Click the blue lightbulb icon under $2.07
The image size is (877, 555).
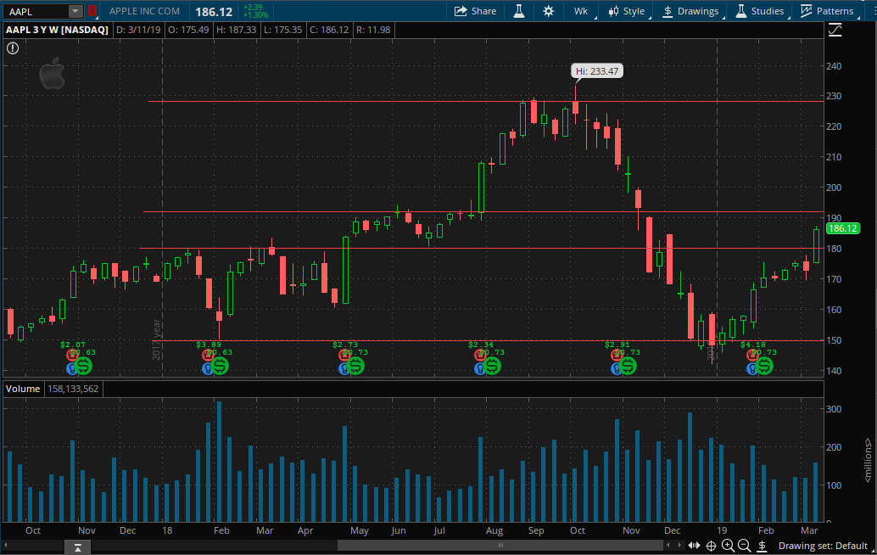click(x=71, y=368)
